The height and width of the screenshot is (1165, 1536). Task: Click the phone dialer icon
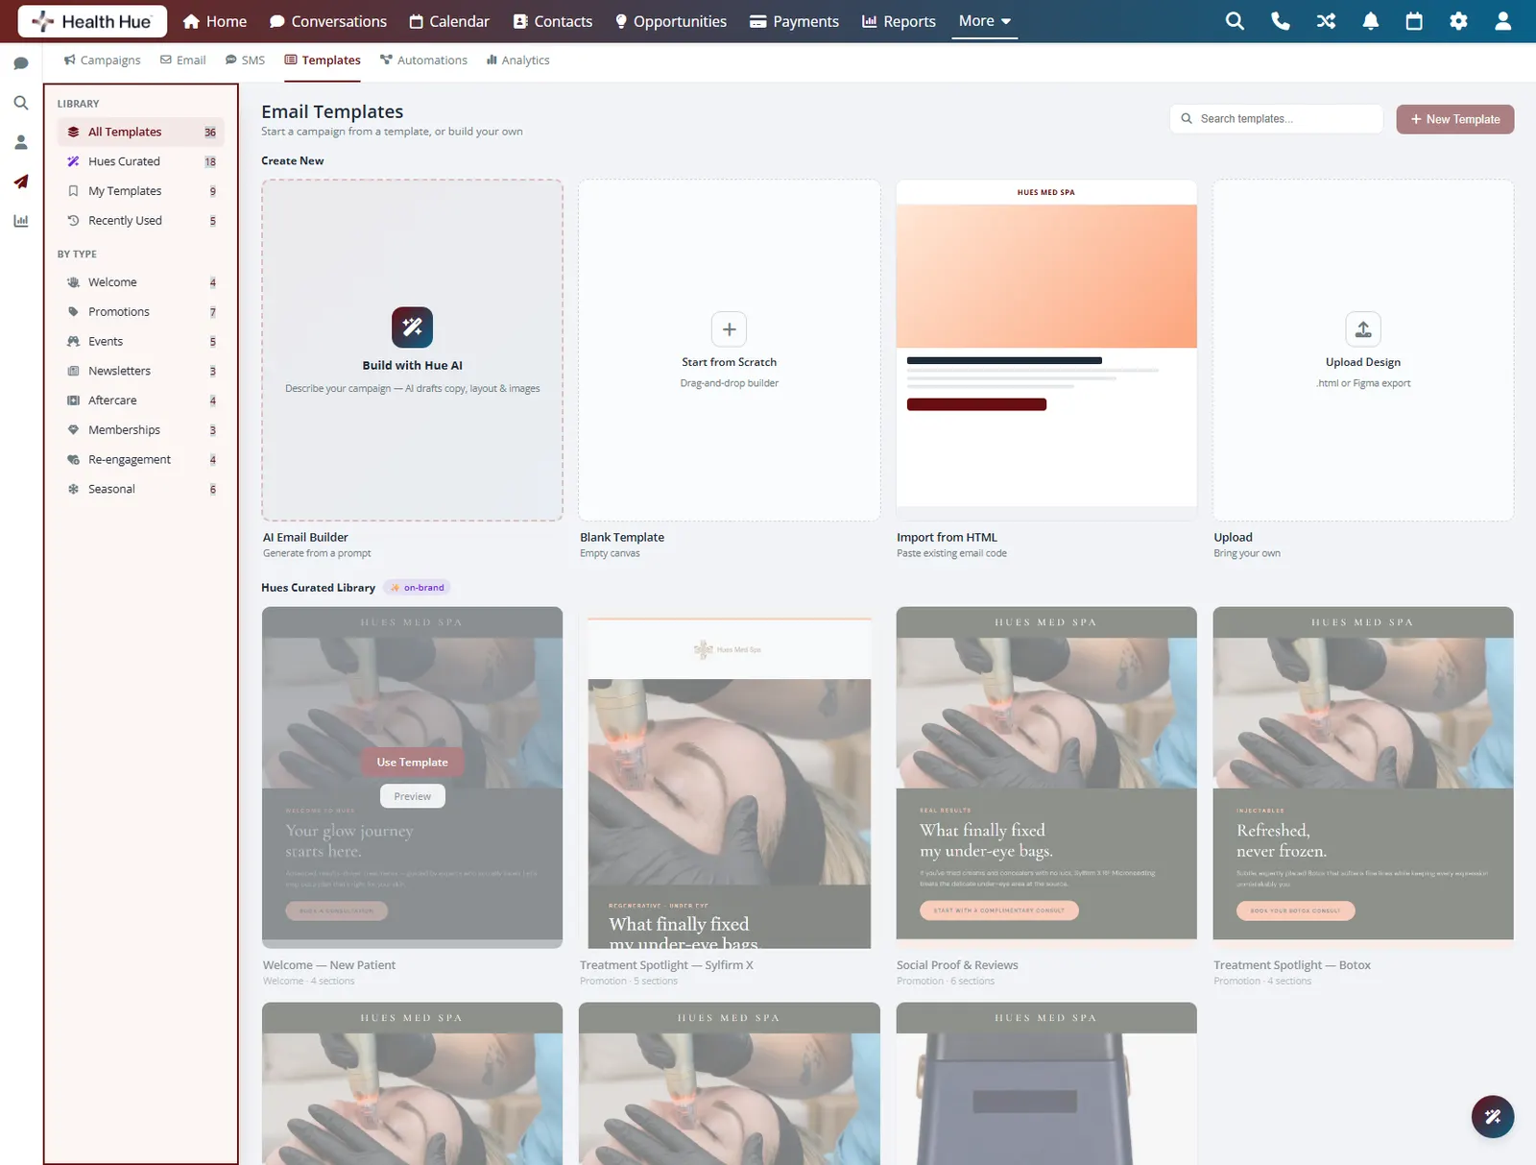point(1281,21)
